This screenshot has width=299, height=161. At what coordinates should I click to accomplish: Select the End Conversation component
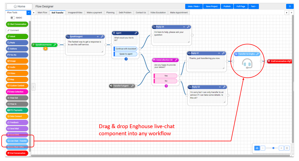16,153
